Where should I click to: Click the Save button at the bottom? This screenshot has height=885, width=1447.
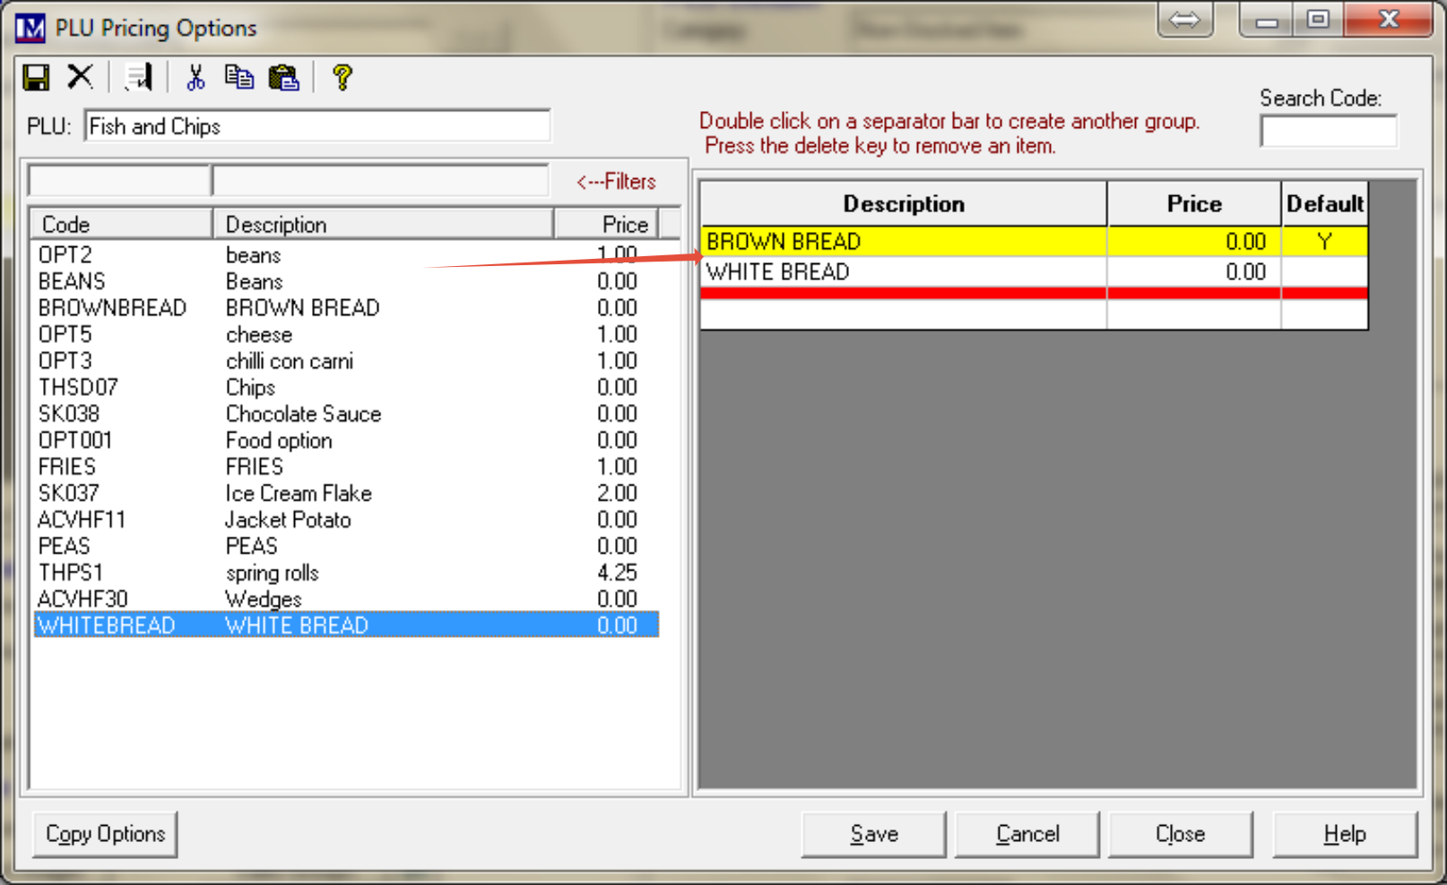tap(874, 834)
